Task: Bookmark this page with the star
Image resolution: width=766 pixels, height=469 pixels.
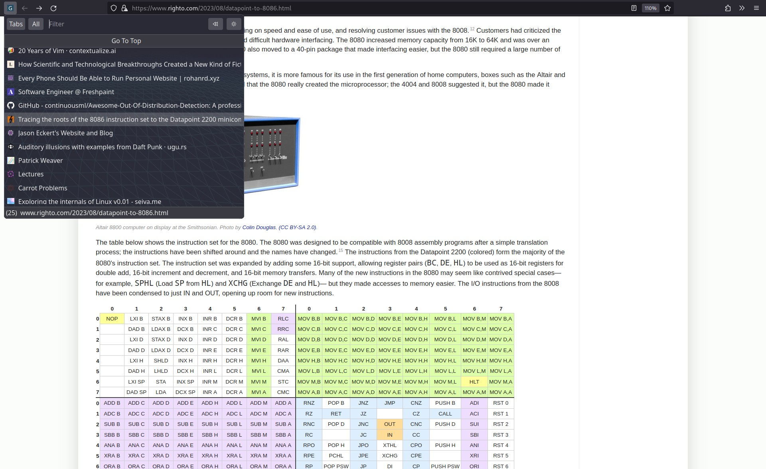Action: click(667, 8)
